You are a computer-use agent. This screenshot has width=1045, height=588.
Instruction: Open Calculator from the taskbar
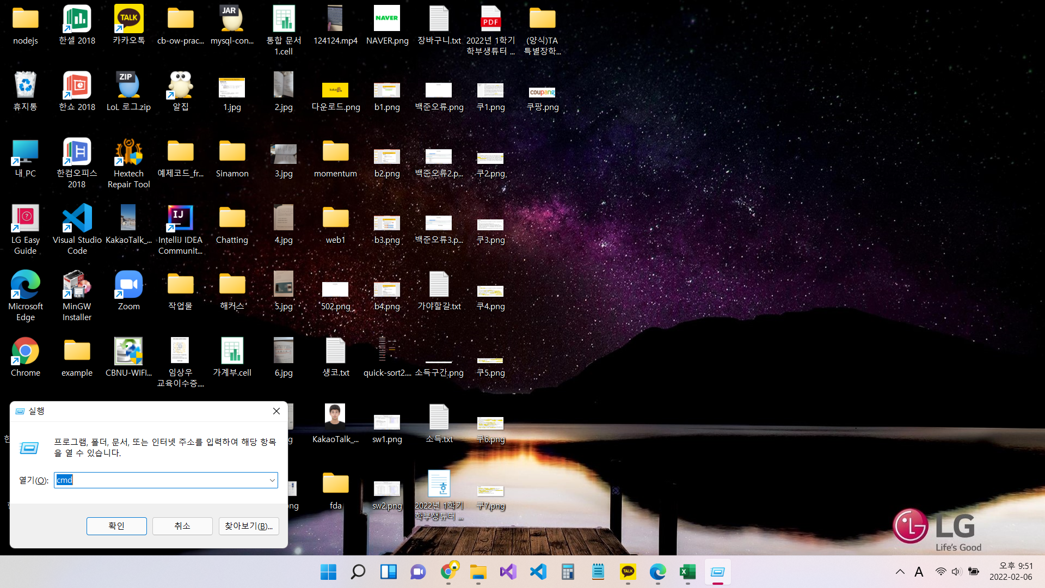(568, 572)
